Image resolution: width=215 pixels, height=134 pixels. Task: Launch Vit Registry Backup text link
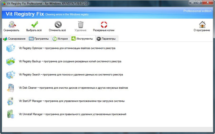coord(70,61)
